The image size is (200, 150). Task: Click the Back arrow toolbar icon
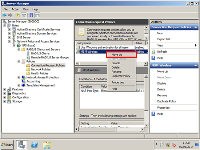pos(4,15)
